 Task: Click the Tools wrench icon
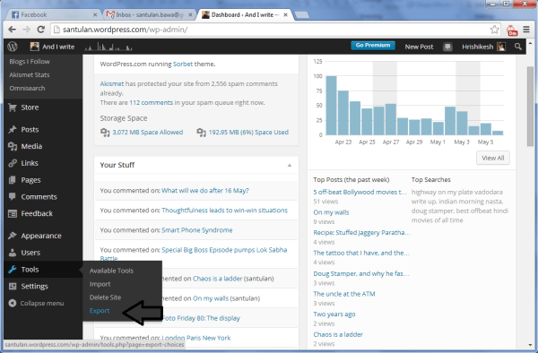coord(13,270)
